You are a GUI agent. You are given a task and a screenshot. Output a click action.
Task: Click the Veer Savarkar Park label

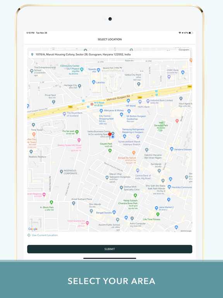pyautogui.click(x=161, y=124)
